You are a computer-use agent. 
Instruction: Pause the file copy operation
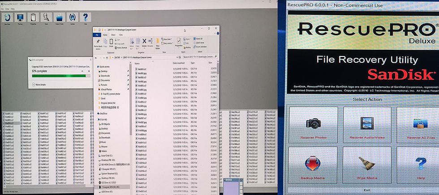pos(82,71)
